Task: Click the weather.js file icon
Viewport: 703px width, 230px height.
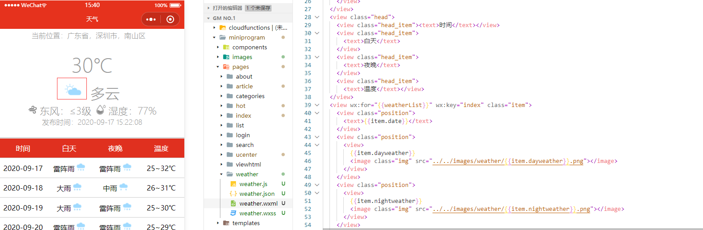Action: (x=233, y=184)
